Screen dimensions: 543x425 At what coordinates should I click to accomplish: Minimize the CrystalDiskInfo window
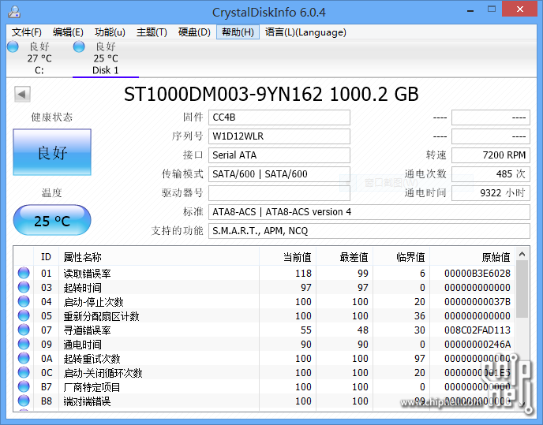tap(470, 10)
